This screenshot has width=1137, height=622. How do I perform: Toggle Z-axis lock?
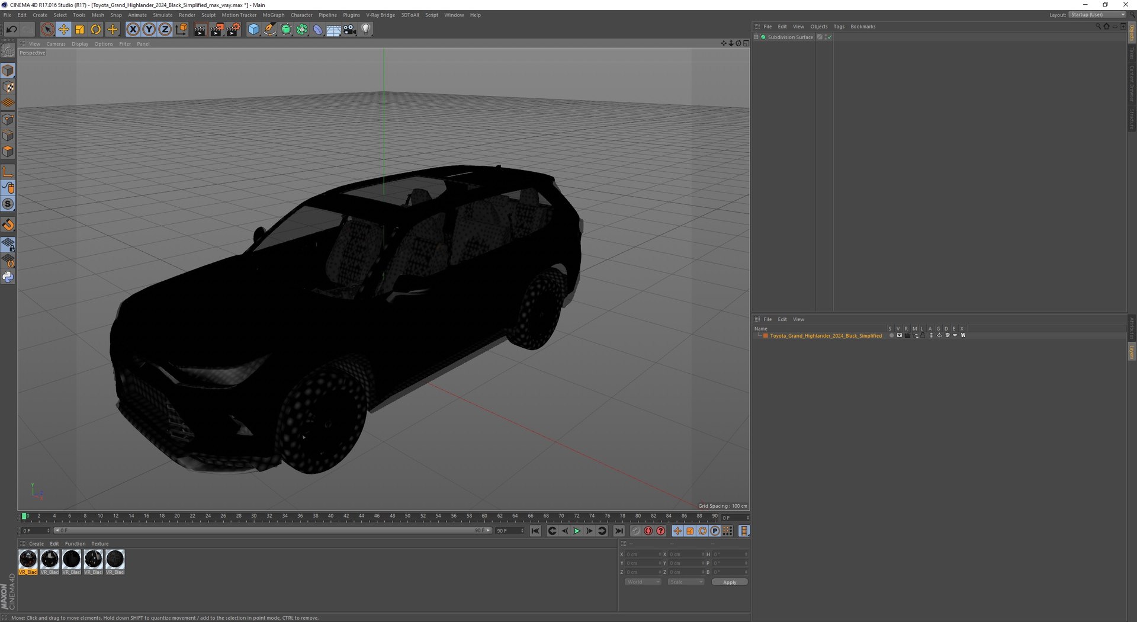click(165, 29)
